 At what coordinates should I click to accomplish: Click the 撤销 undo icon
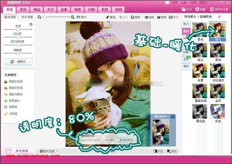111,17
